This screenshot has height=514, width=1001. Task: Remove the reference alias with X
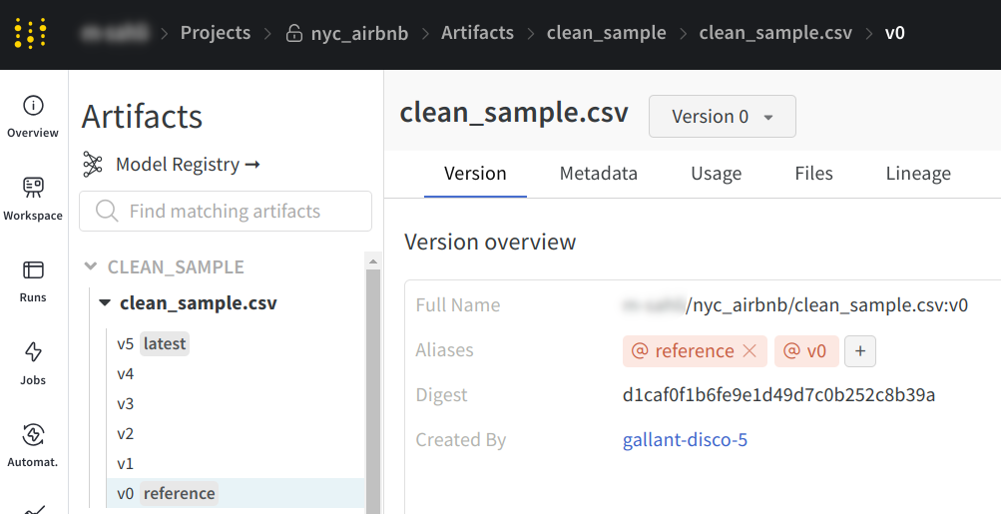point(750,350)
